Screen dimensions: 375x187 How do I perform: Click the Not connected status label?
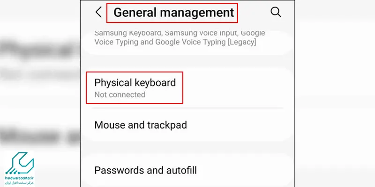coord(120,95)
